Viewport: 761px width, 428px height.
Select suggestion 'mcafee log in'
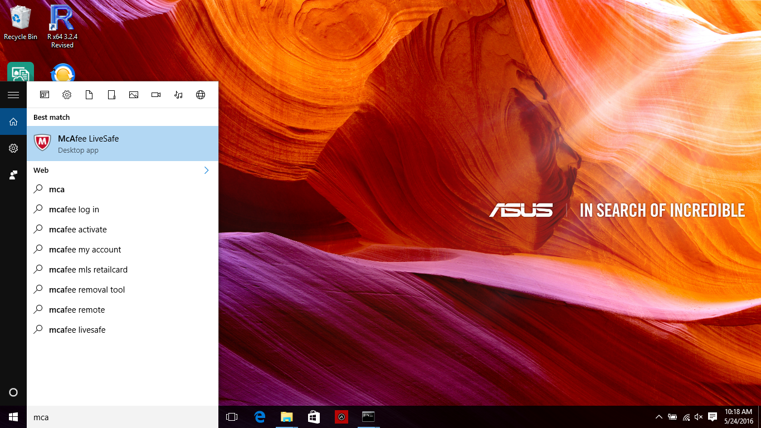123,210
